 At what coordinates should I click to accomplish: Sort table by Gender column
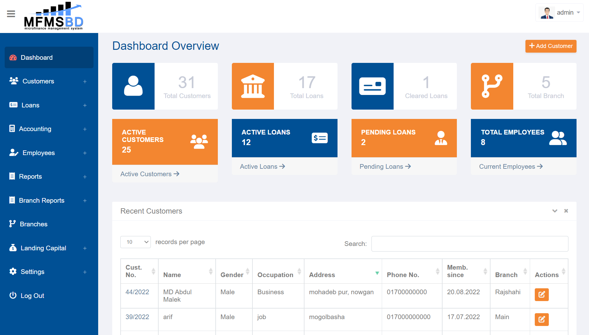(234, 271)
